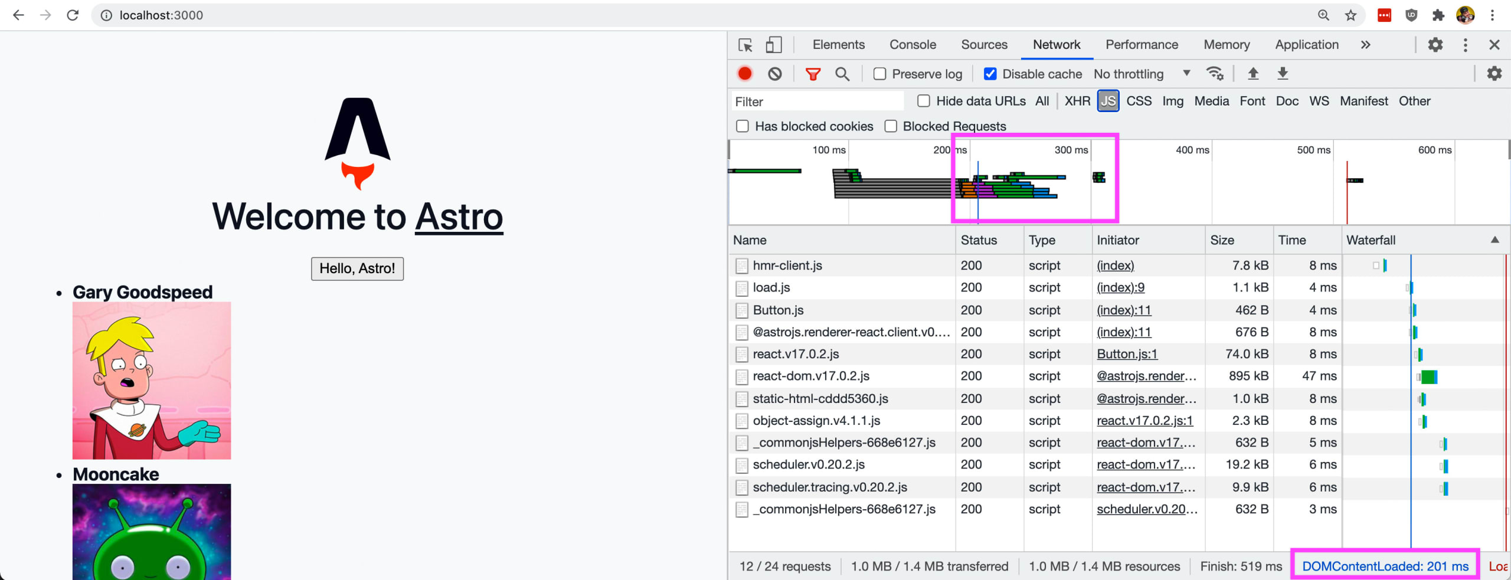The image size is (1511, 580).
Task: Open network search magnifier
Action: tap(842, 74)
